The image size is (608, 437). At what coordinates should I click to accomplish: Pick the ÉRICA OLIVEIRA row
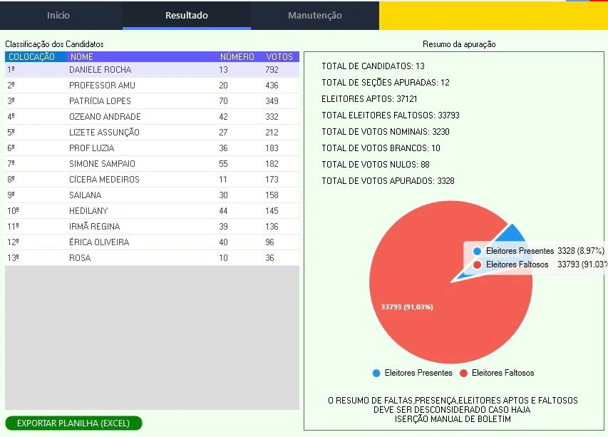(x=99, y=242)
